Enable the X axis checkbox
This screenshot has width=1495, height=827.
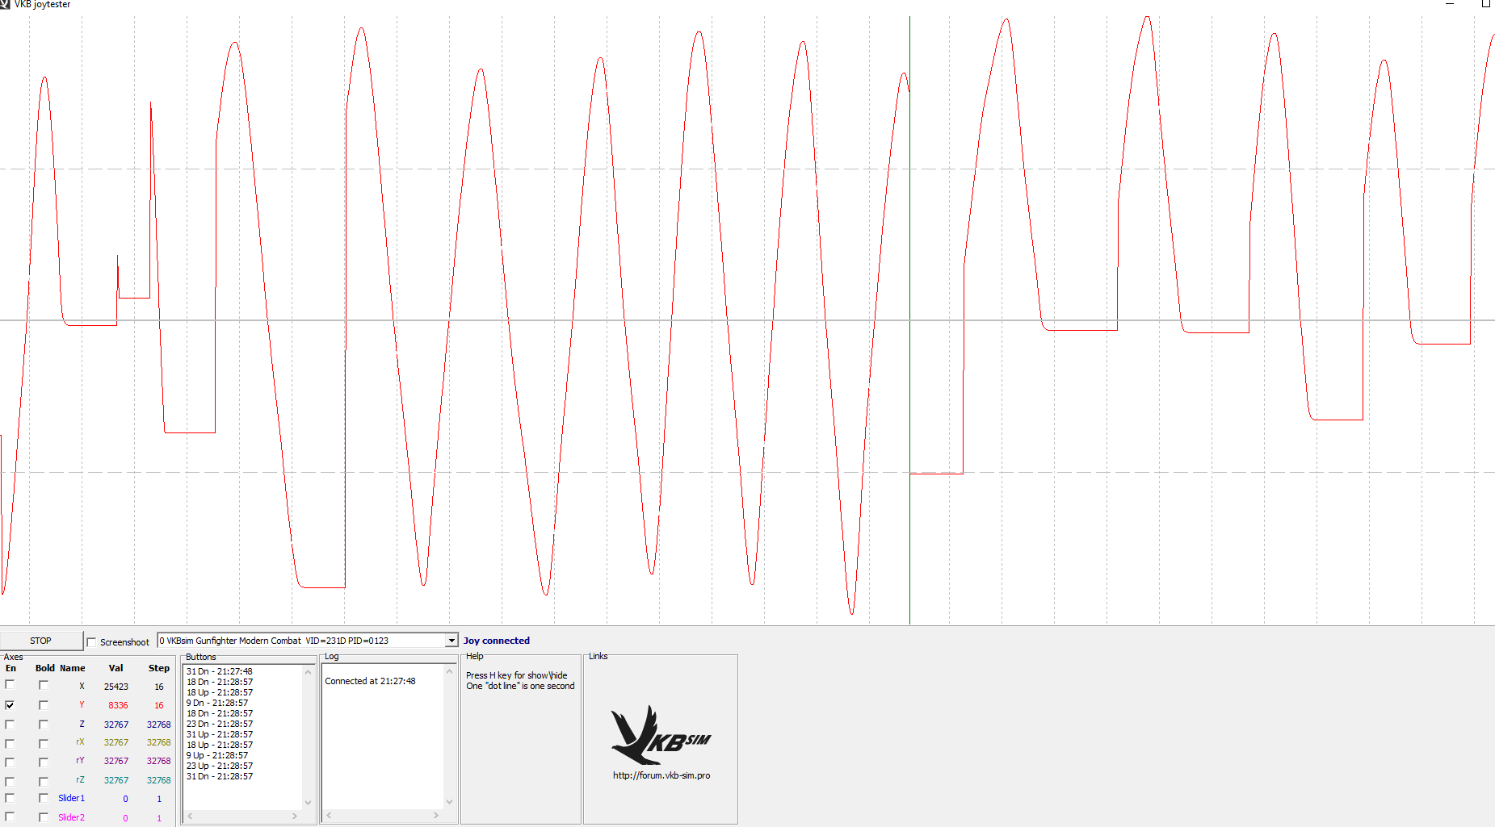pos(10,684)
